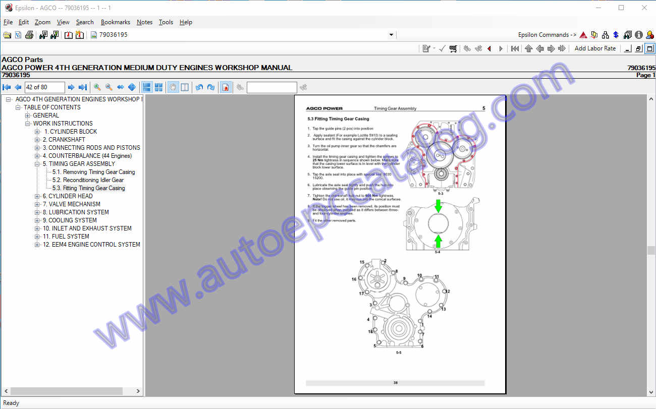Click the fit to width arrows icon
Image resolution: width=656 pixels, height=409 pixels.
pos(121,87)
